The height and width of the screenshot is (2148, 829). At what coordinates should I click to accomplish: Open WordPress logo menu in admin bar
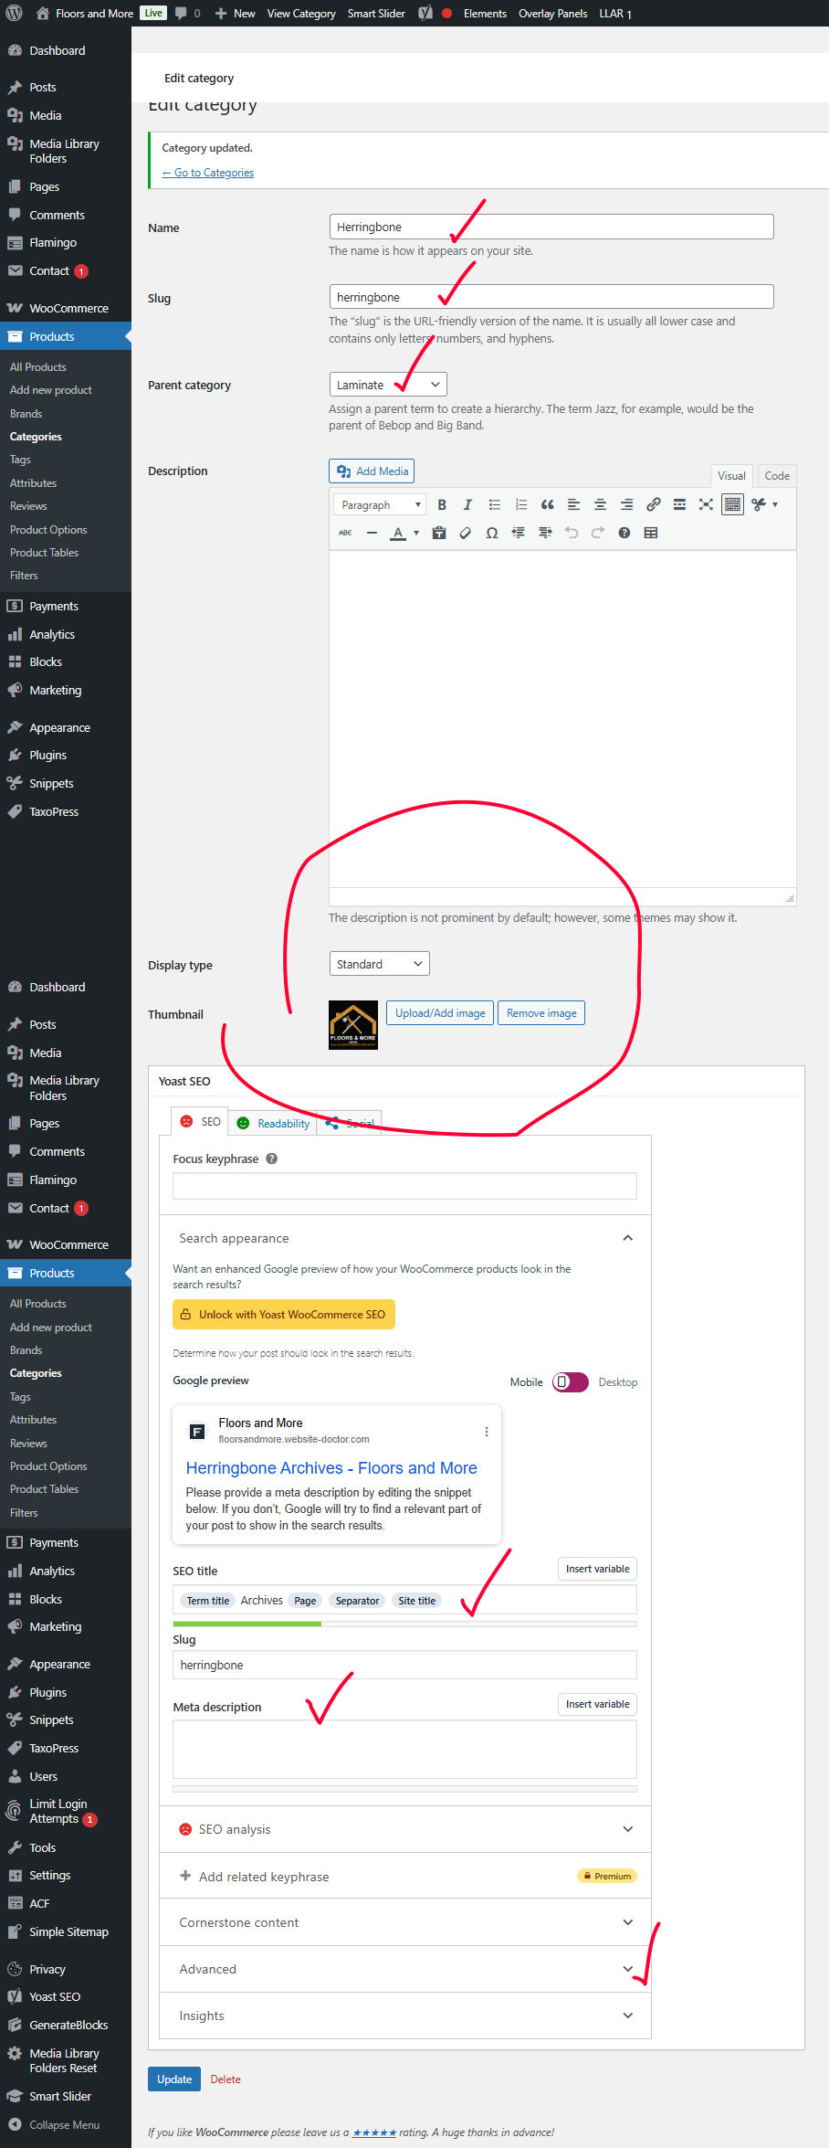coord(15,13)
